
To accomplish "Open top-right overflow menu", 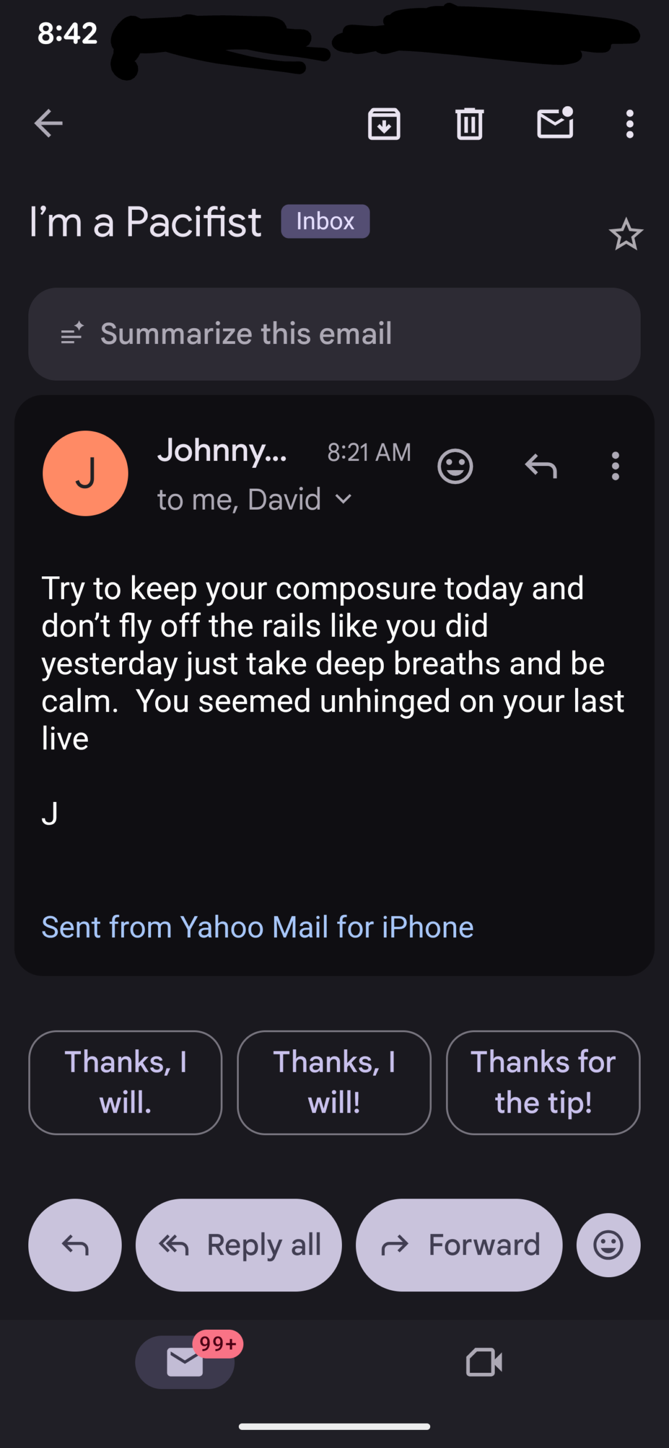I will coord(629,123).
